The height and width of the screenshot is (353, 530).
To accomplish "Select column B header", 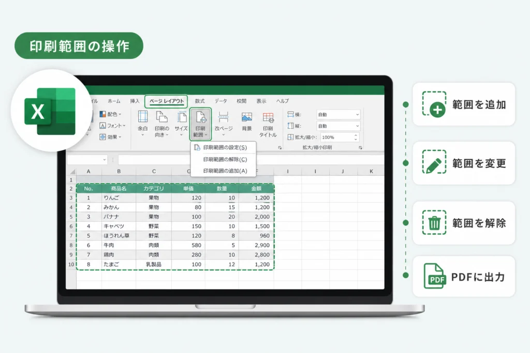I will [119, 172].
